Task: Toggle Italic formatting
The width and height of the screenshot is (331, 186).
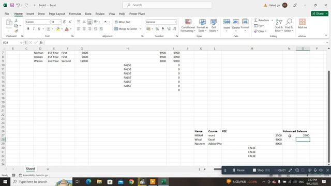Action: pos(34,29)
